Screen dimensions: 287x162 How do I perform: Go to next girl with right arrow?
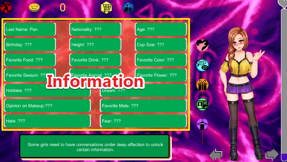[x=272, y=155]
